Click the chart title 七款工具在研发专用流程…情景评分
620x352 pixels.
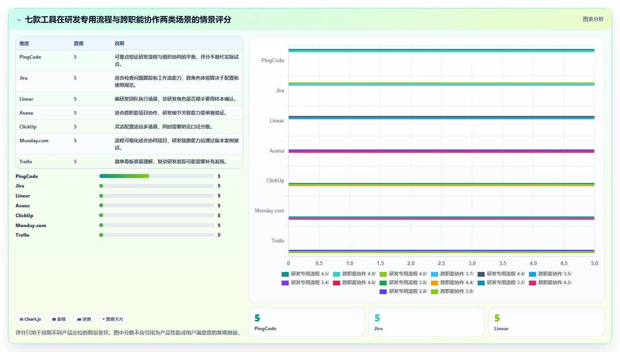[x=128, y=20]
